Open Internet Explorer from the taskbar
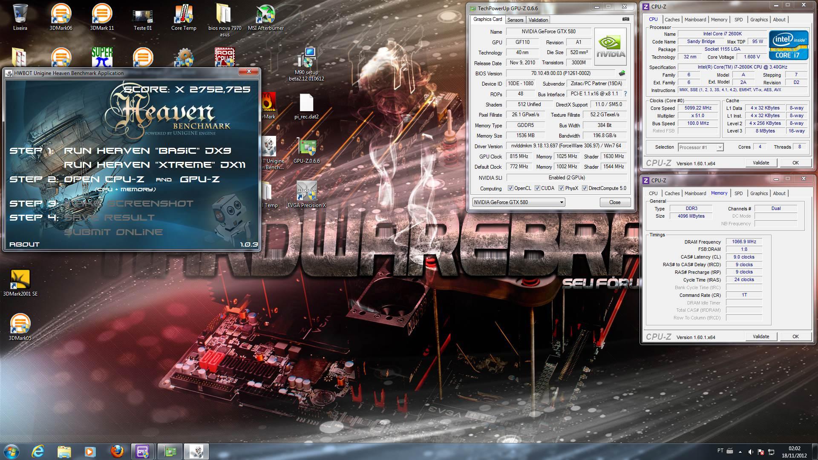The width and height of the screenshot is (818, 460). click(x=38, y=451)
